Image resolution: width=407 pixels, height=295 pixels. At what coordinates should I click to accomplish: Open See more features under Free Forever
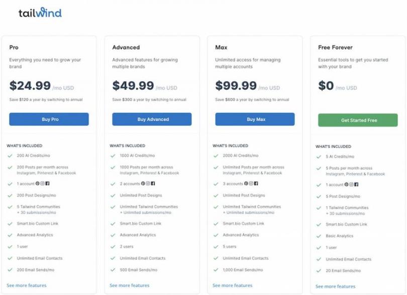(336, 286)
